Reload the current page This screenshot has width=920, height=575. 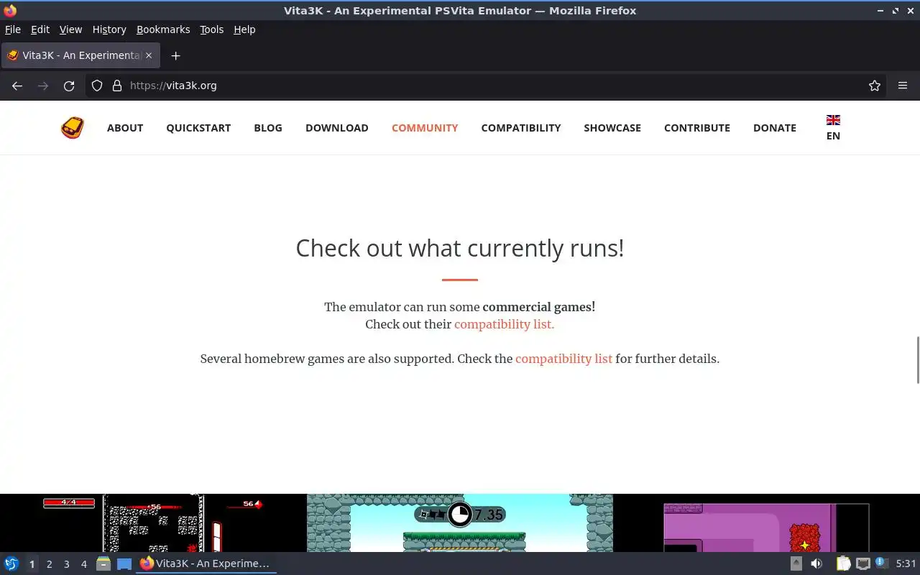[69, 86]
